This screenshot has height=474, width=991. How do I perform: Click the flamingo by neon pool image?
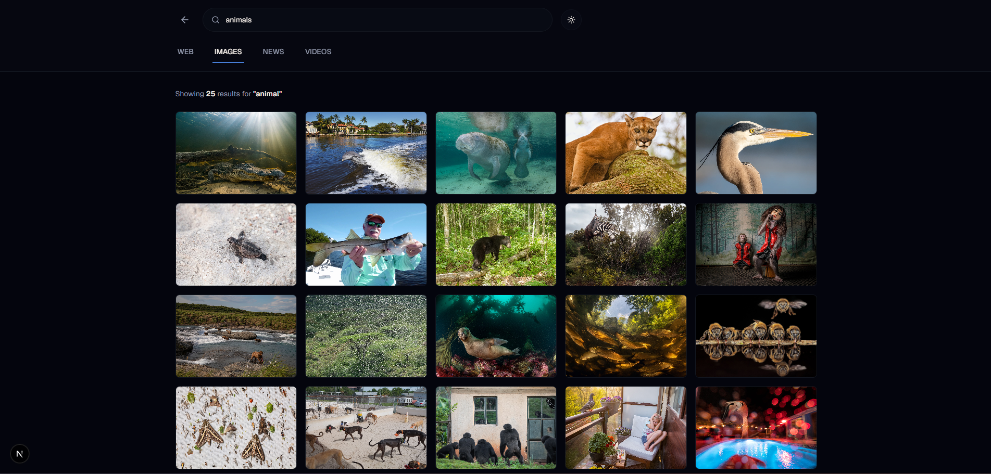pyautogui.click(x=756, y=428)
